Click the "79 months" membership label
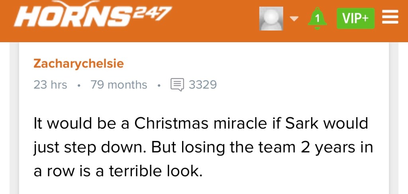 pyautogui.click(x=119, y=85)
